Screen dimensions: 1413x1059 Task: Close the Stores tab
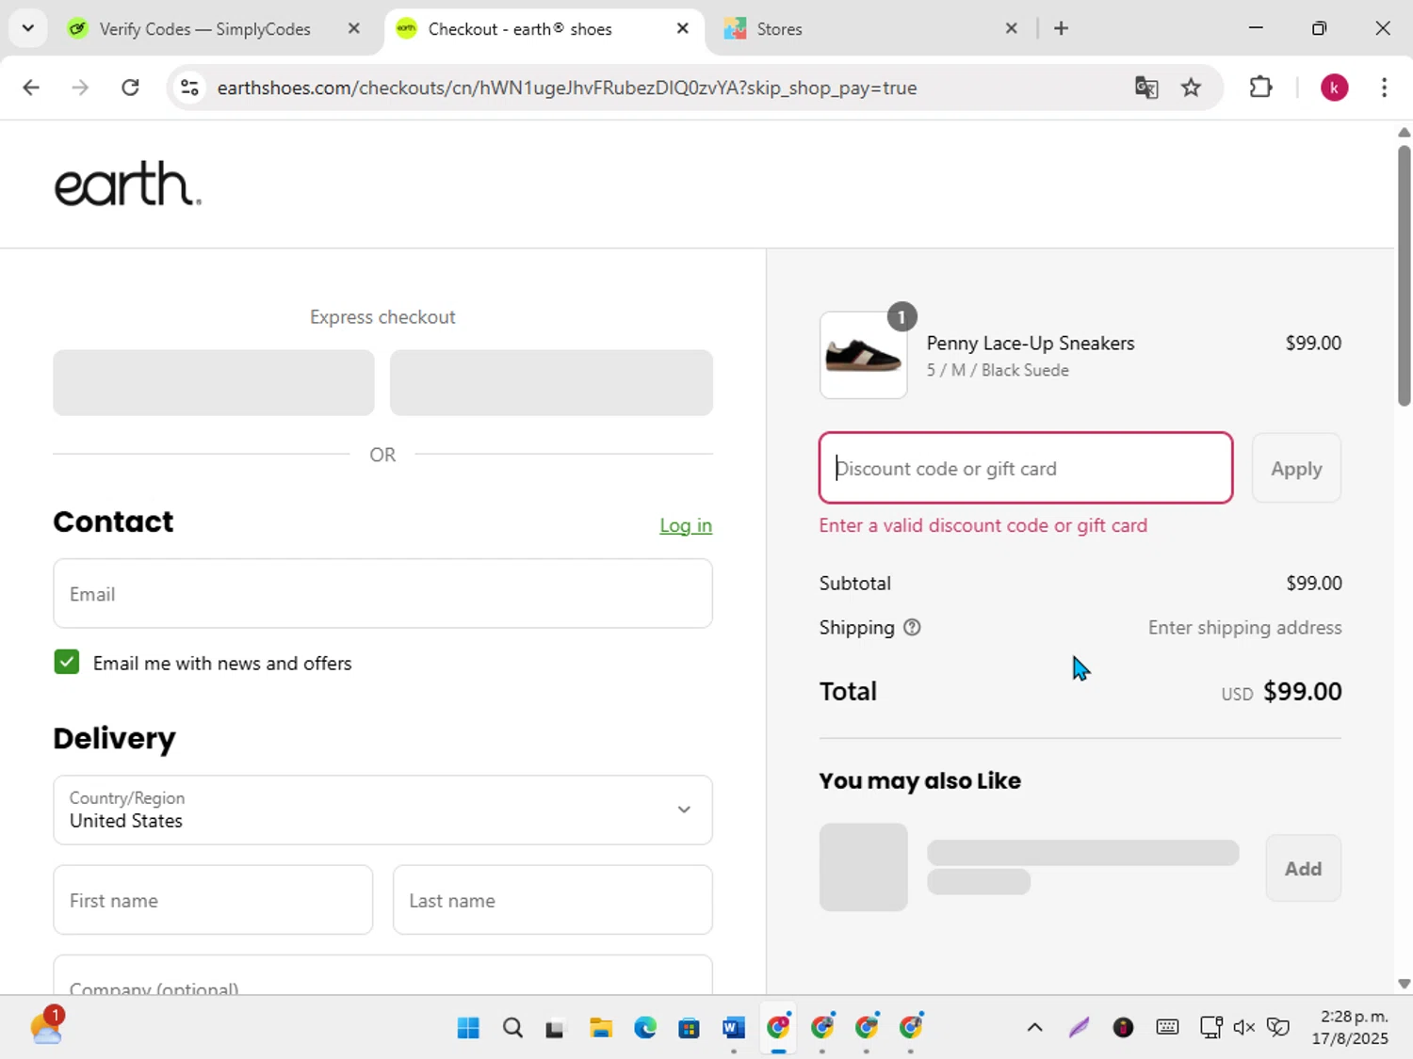1012,28
